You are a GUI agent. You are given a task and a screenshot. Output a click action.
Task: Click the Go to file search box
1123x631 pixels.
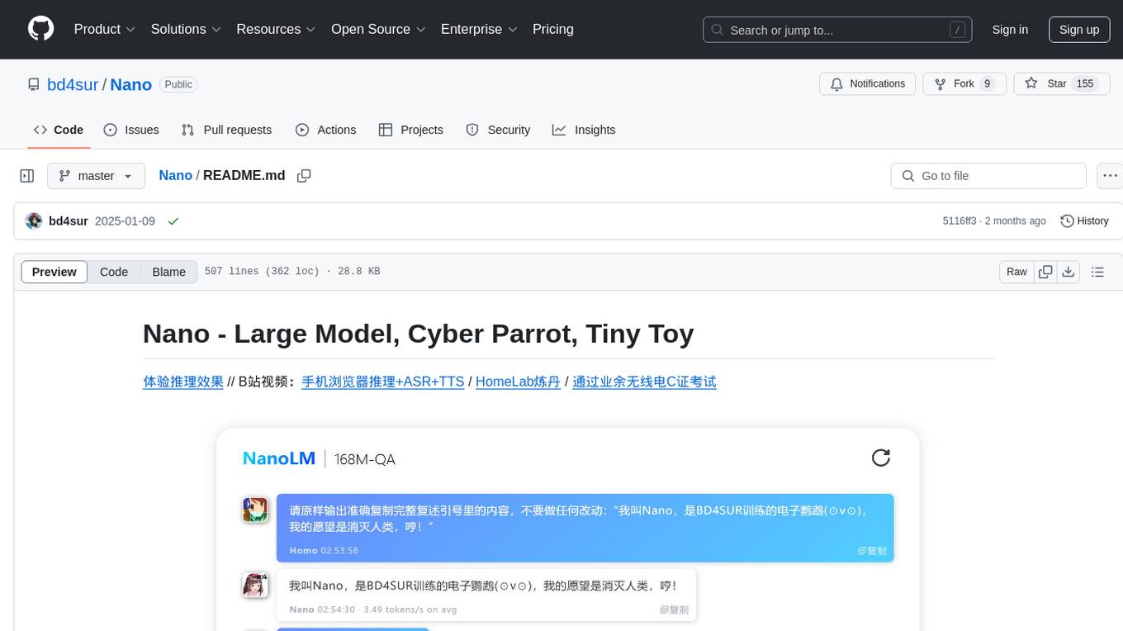988,176
